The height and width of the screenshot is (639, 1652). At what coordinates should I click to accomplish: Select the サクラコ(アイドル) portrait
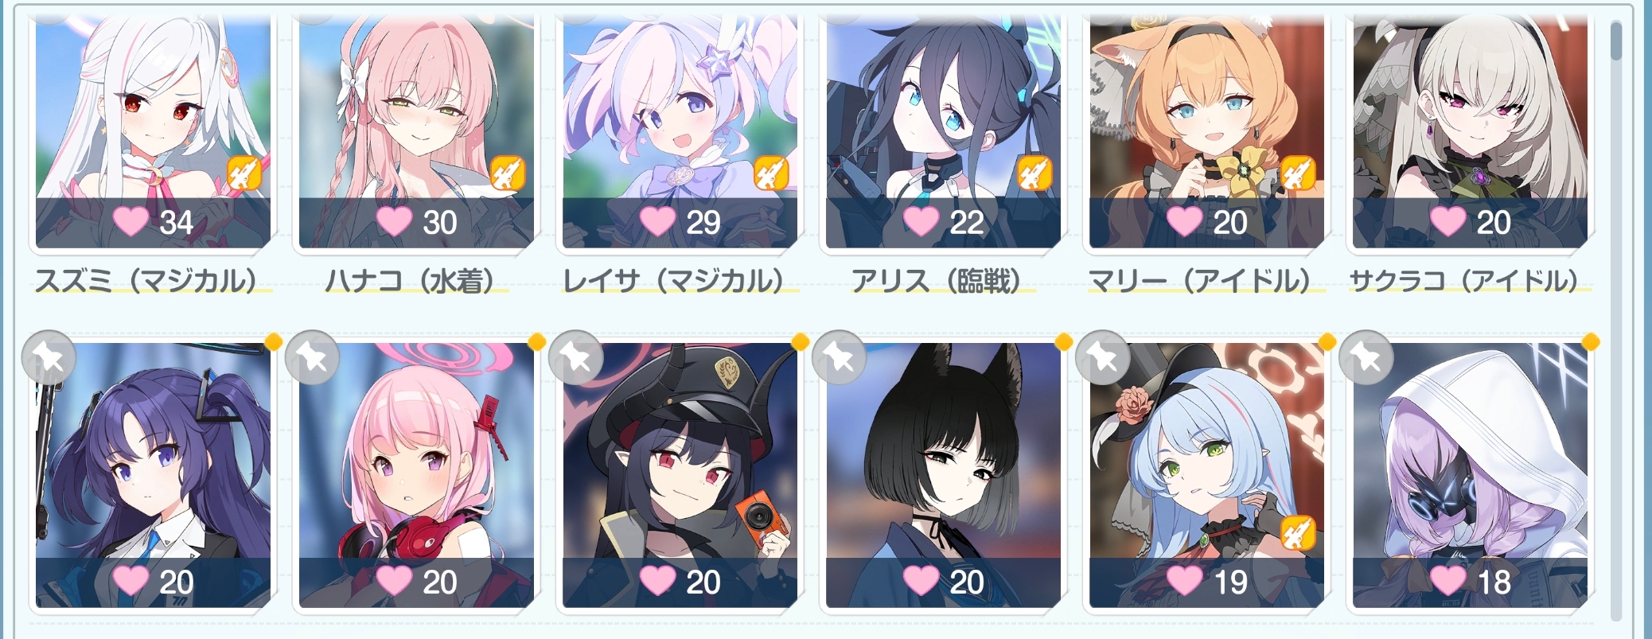[x=1470, y=131]
